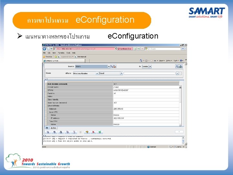The height and width of the screenshot is (175, 233).
Task: Open the address bar URL history dropdown
Action: [x=116, y=49]
